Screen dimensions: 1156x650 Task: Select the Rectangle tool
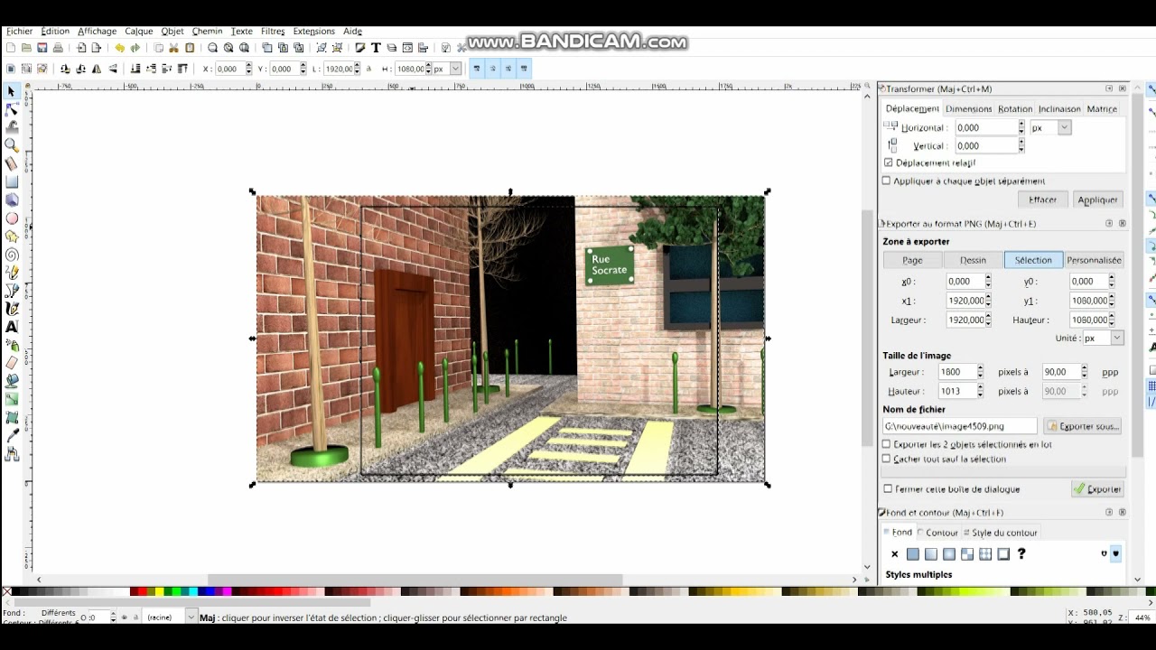click(12, 181)
